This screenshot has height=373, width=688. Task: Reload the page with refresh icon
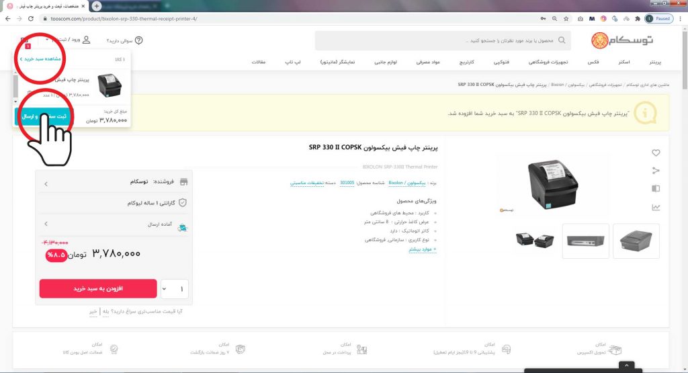[31, 19]
